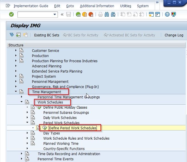The width and height of the screenshot is (187, 162).
Task: Open the Utilities menu
Action: 126,6
